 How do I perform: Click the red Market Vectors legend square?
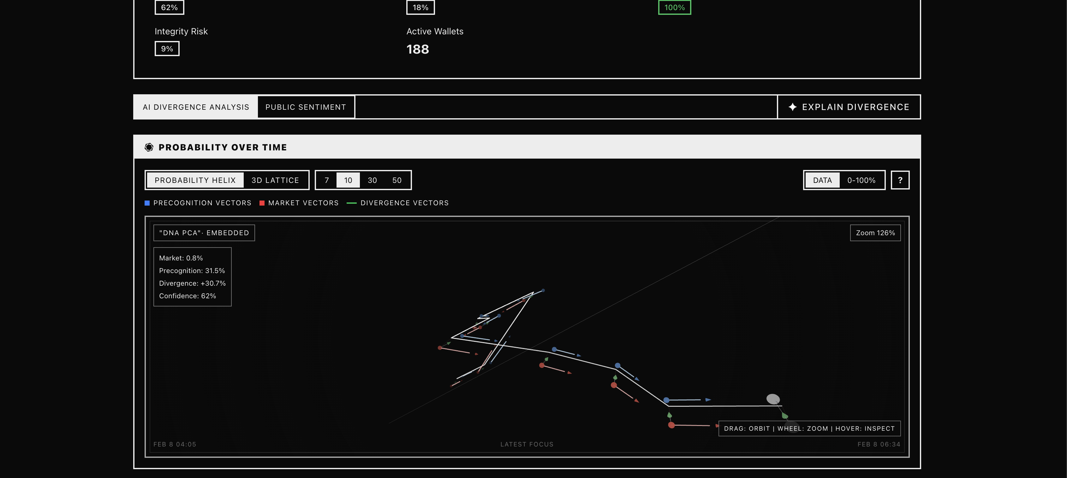tap(262, 203)
